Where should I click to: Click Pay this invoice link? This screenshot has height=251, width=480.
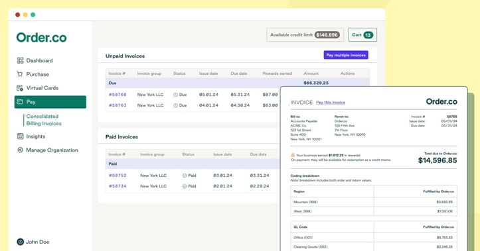(x=331, y=102)
